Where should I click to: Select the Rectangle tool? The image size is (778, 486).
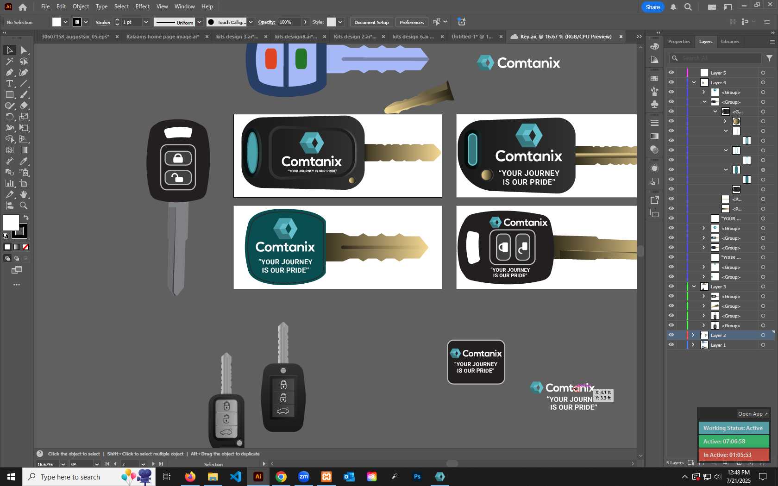click(9, 94)
